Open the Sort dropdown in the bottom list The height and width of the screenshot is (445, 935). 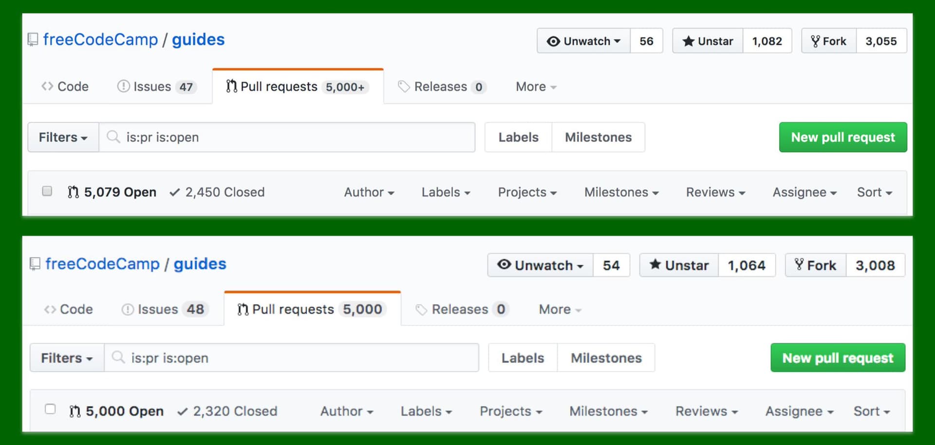click(x=871, y=411)
